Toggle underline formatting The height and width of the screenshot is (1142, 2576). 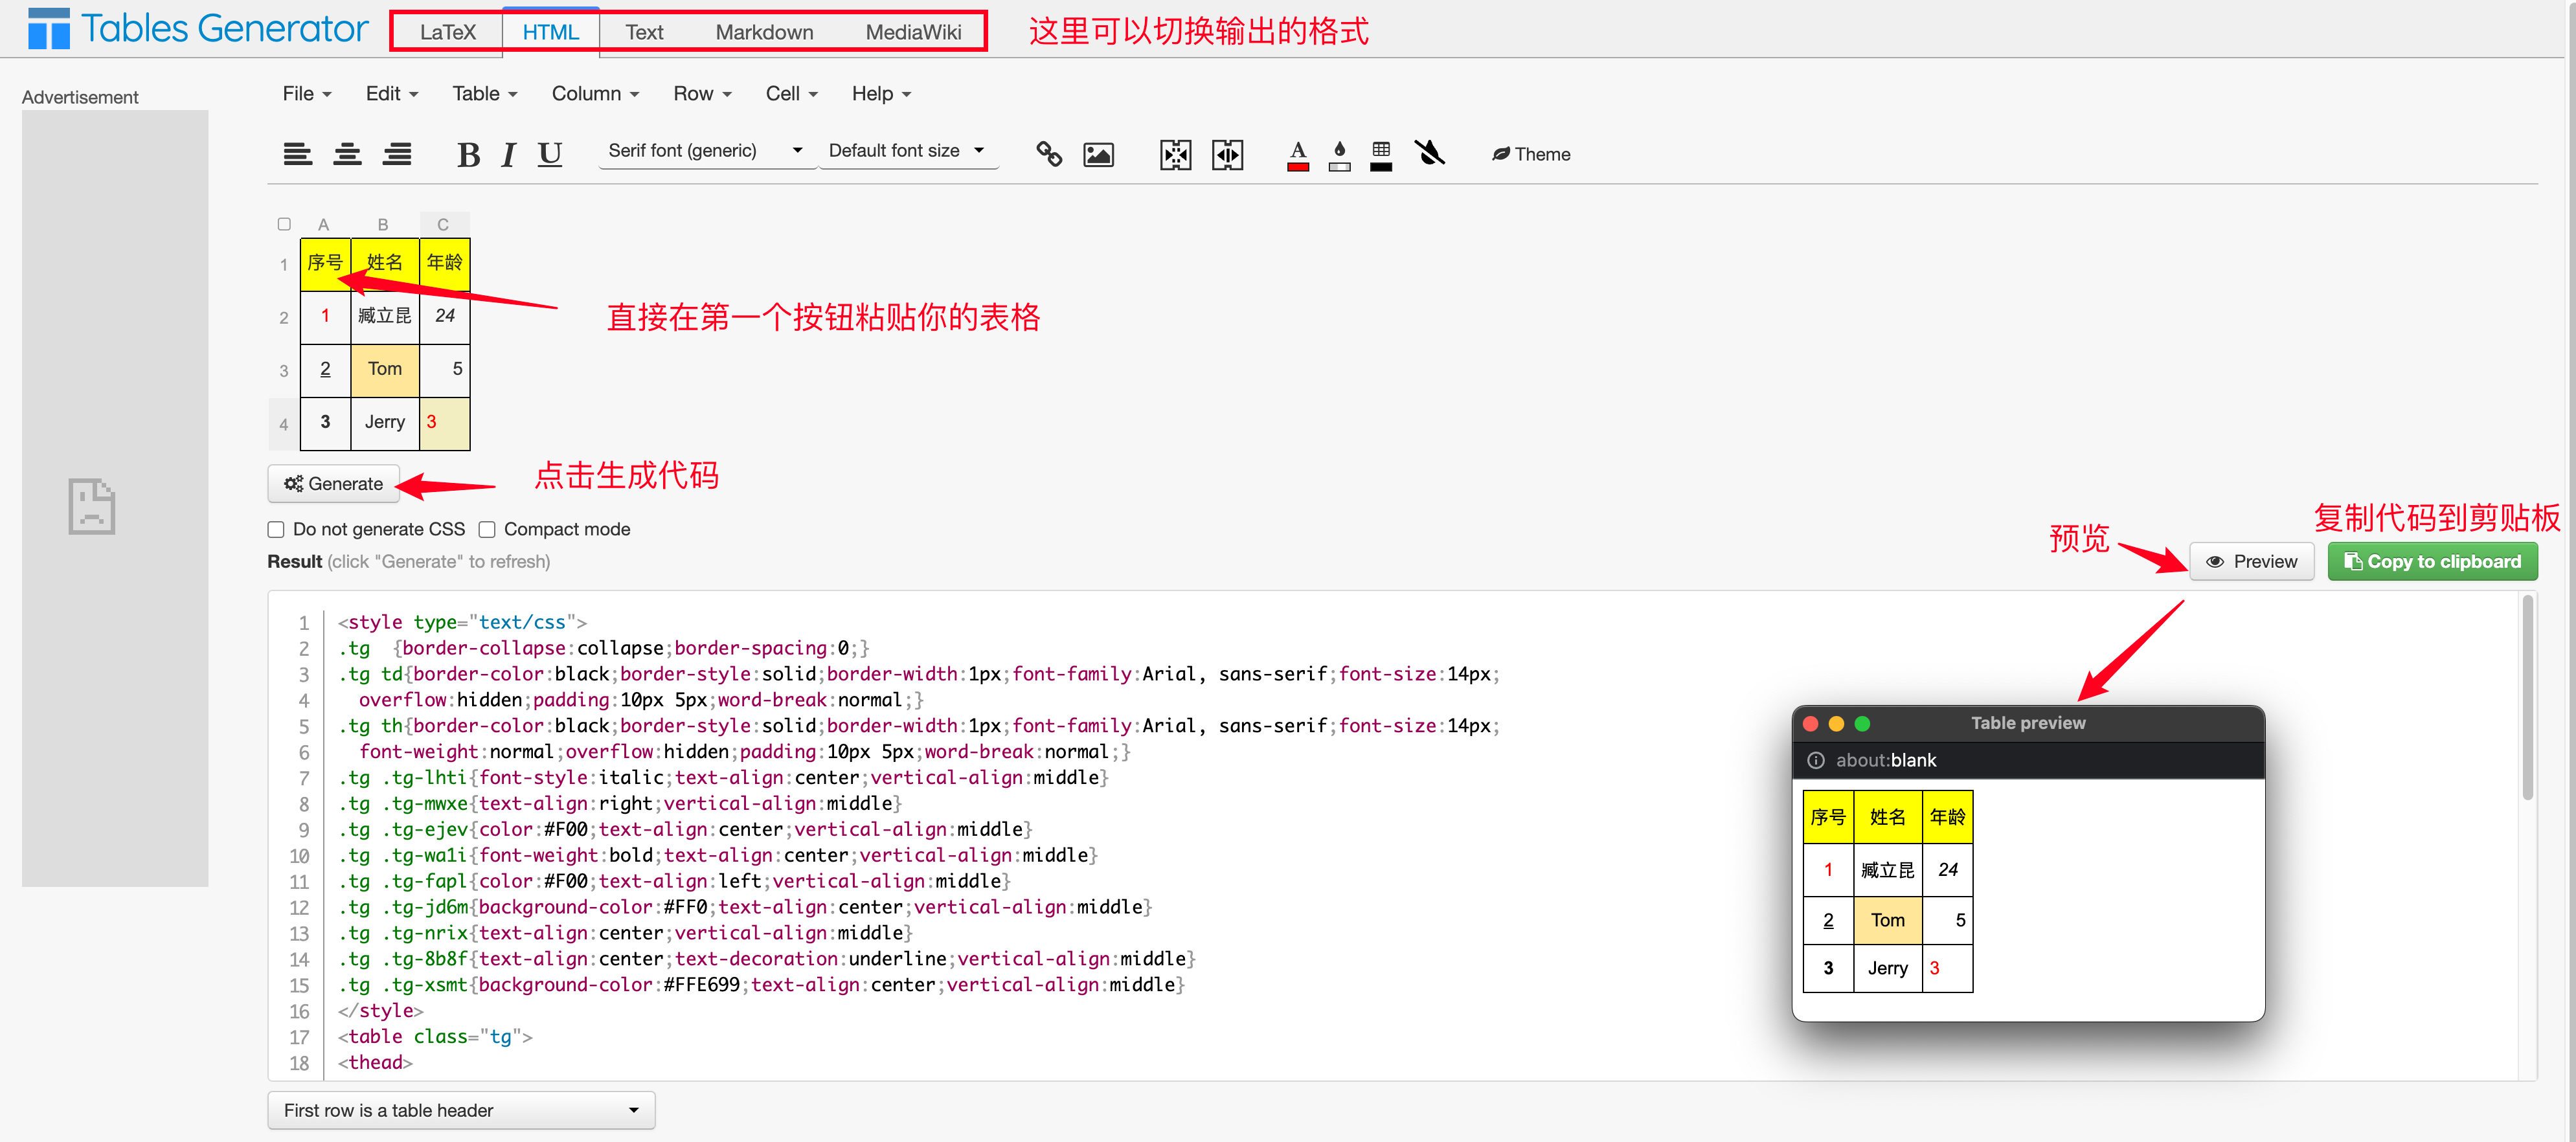549,154
